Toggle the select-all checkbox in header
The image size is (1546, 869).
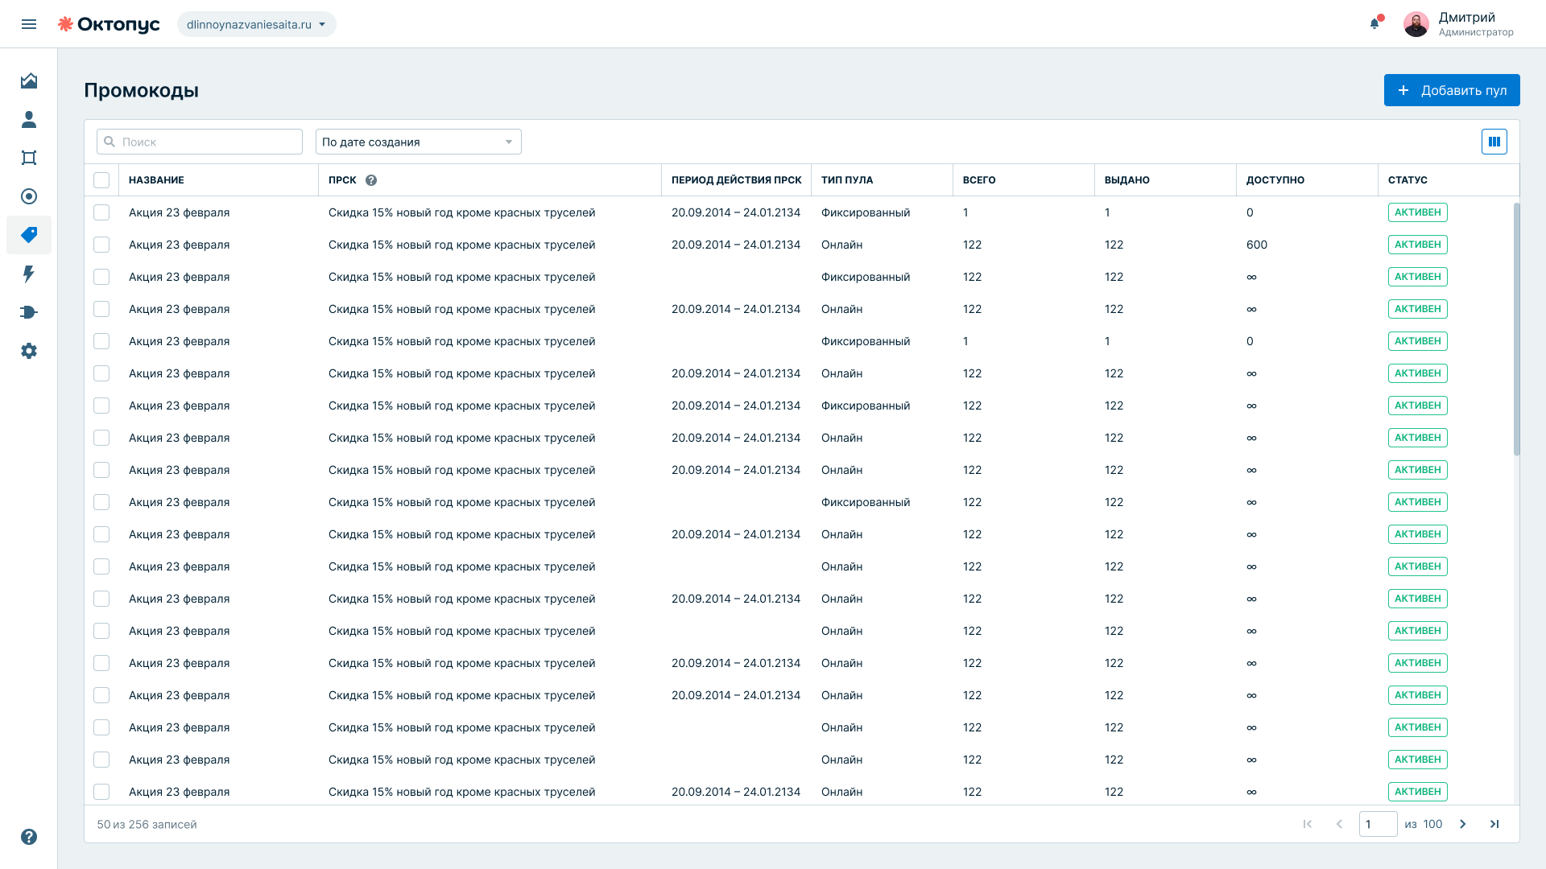click(101, 180)
